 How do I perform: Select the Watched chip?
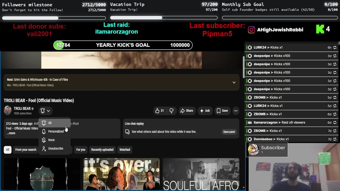click(125, 150)
